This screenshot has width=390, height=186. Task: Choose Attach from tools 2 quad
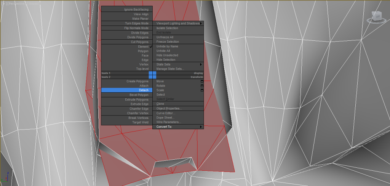127,86
